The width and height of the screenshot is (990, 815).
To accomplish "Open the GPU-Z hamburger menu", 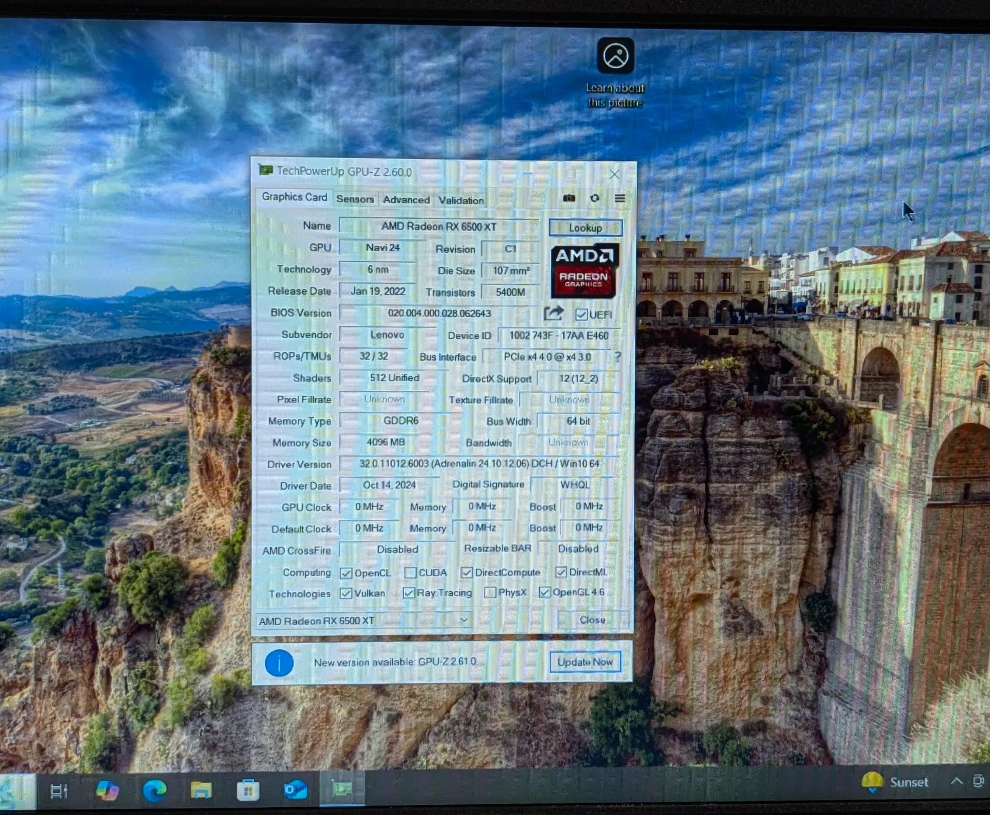I will pyautogui.click(x=620, y=198).
